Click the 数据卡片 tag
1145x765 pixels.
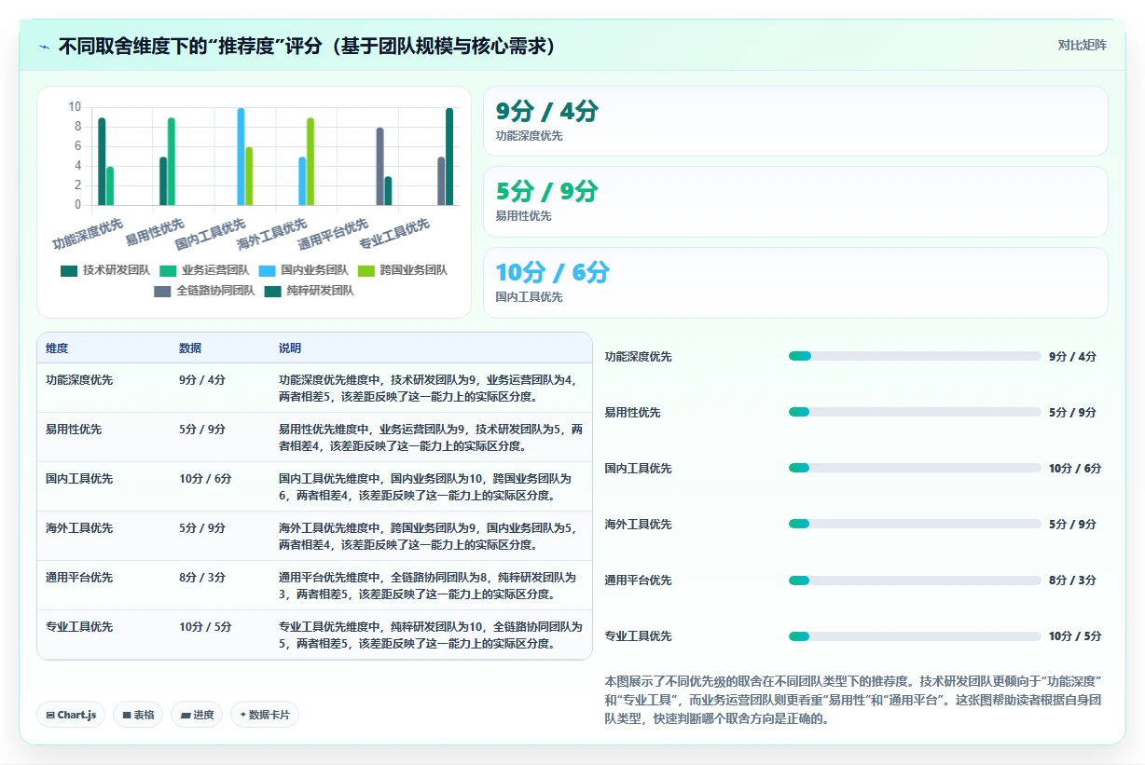click(265, 715)
